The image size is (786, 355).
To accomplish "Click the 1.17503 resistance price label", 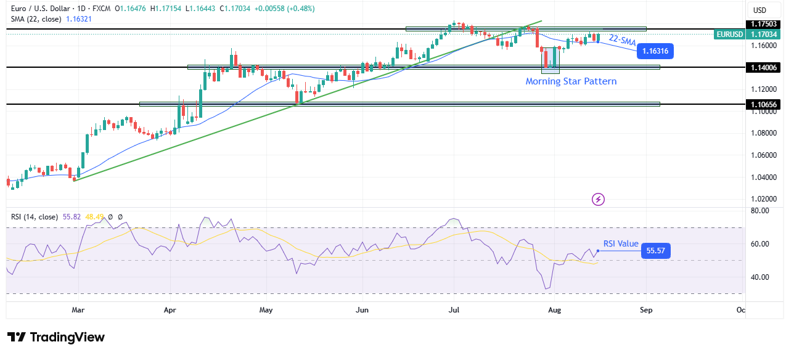I will pyautogui.click(x=764, y=24).
